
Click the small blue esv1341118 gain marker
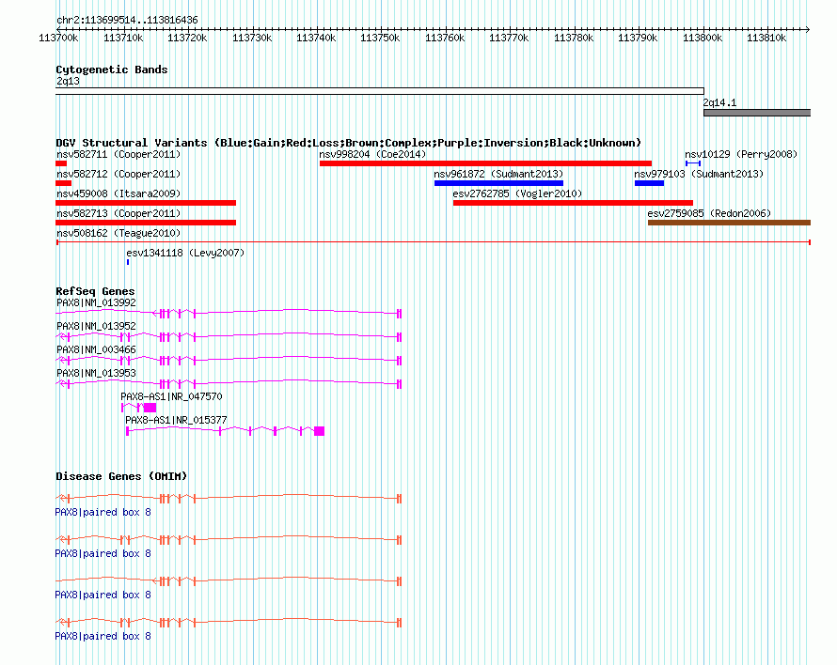tap(128, 262)
